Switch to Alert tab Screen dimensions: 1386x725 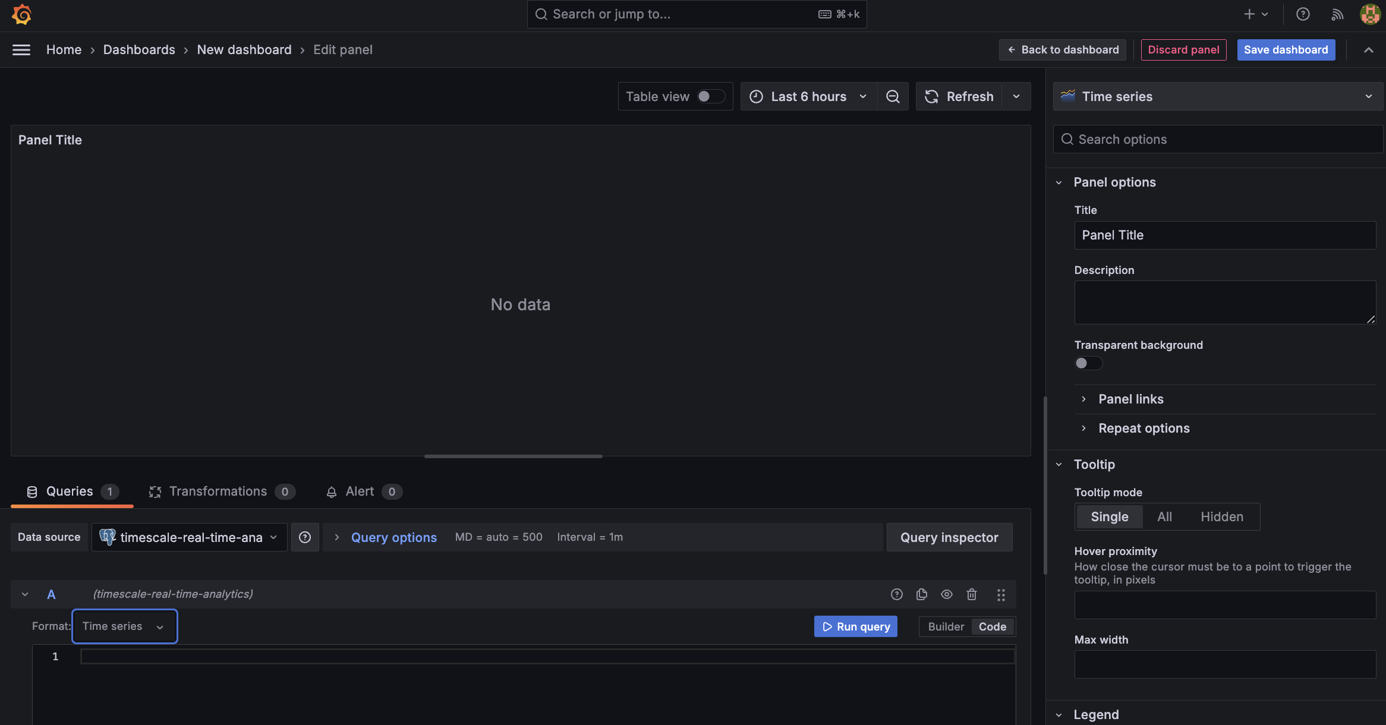pos(358,490)
